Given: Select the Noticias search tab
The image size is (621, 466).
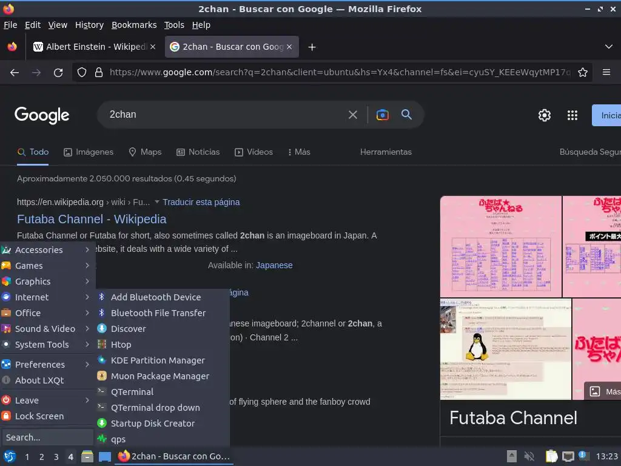Looking at the screenshot, I should click(x=198, y=152).
